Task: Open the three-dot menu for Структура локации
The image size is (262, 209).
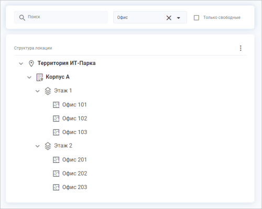Action: click(x=241, y=48)
